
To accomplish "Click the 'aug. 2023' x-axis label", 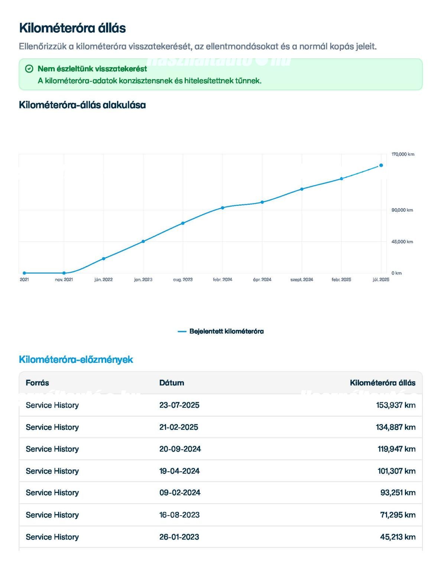I will tap(183, 280).
